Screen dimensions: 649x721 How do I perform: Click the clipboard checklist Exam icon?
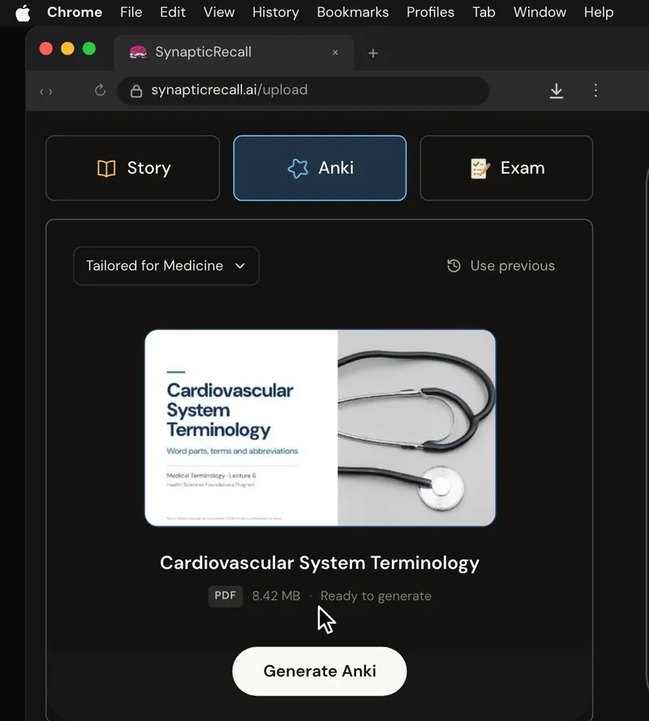tap(479, 169)
